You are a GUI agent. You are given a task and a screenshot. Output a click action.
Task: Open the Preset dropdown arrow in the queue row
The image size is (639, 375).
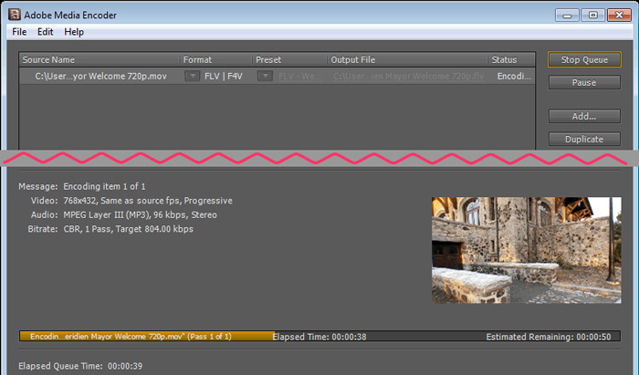click(x=265, y=77)
